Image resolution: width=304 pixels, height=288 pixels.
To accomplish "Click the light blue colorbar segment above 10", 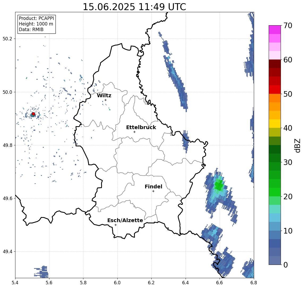I will (x=275, y=226).
